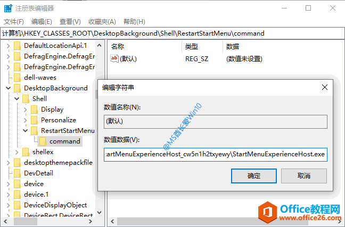Click the ab string value icon for (默认)
The width and height of the screenshot is (345, 227).
[114, 58]
